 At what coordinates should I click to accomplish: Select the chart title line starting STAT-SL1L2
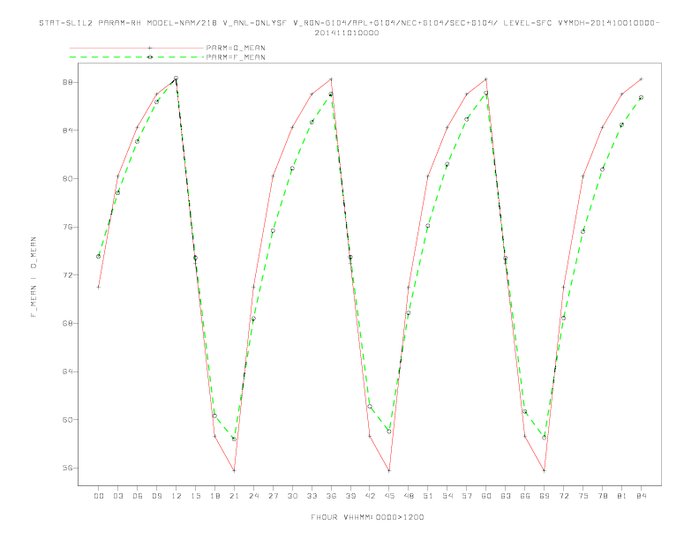[349, 23]
